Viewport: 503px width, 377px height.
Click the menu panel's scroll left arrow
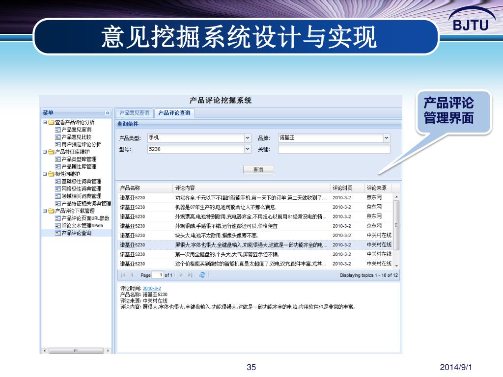click(x=45, y=350)
